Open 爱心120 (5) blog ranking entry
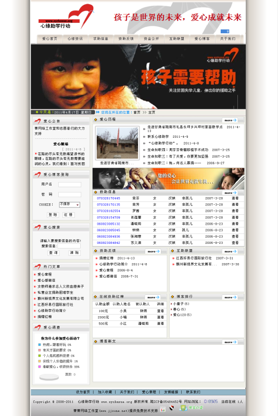 tap(182, 315)
